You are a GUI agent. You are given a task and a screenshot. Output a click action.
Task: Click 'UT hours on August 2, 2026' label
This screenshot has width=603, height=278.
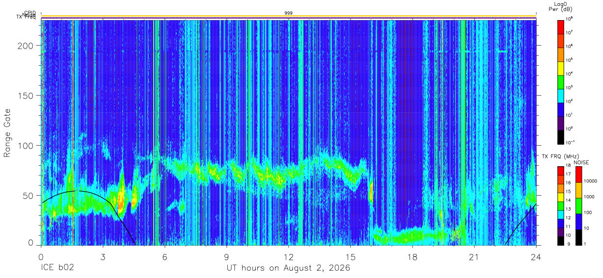pyautogui.click(x=288, y=268)
